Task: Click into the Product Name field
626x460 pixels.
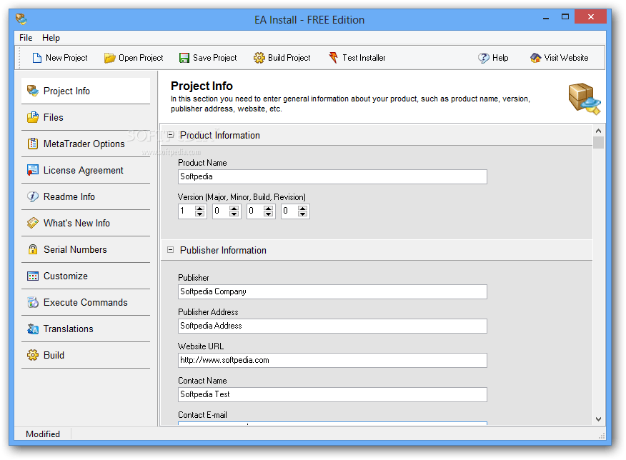Action: point(332,176)
